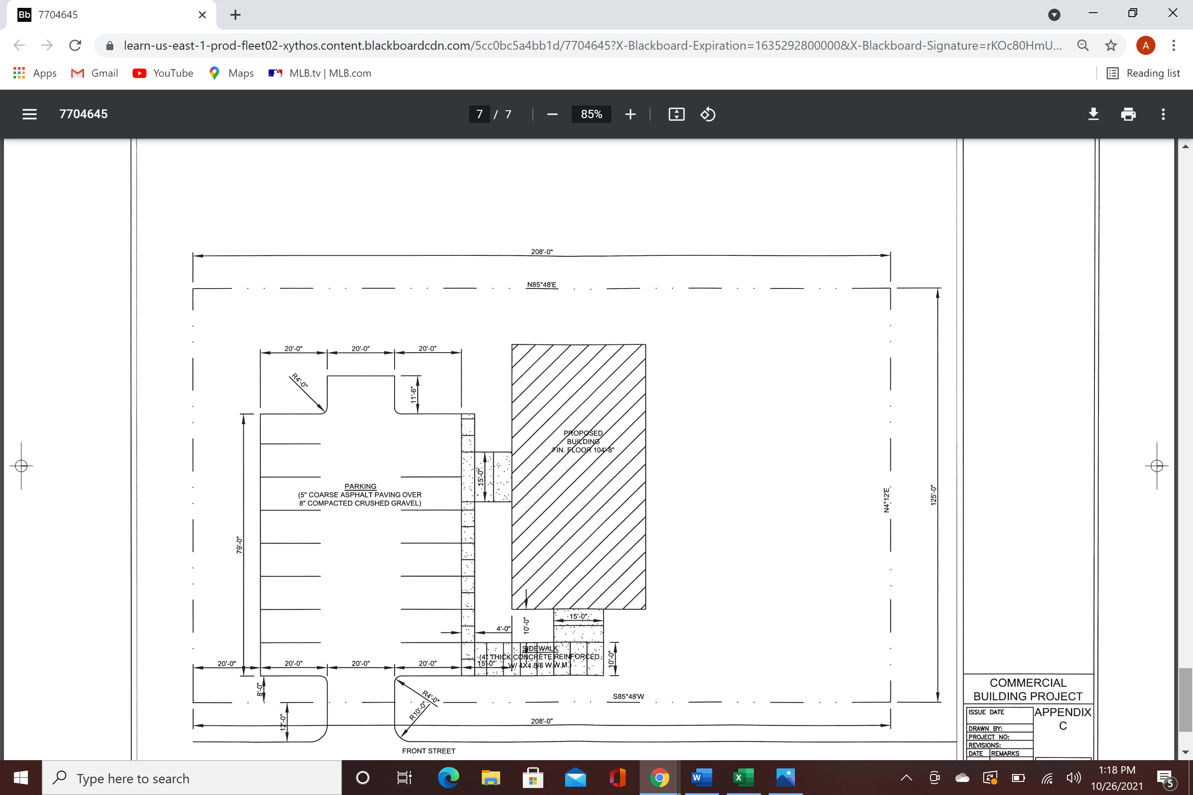Image resolution: width=1193 pixels, height=795 pixels.
Task: Go back in browser history
Action: (x=19, y=45)
